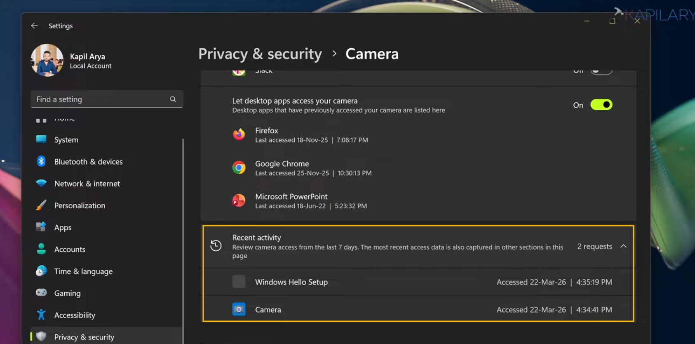
Task: Click the Recent activity history clock icon
Action: (x=216, y=246)
